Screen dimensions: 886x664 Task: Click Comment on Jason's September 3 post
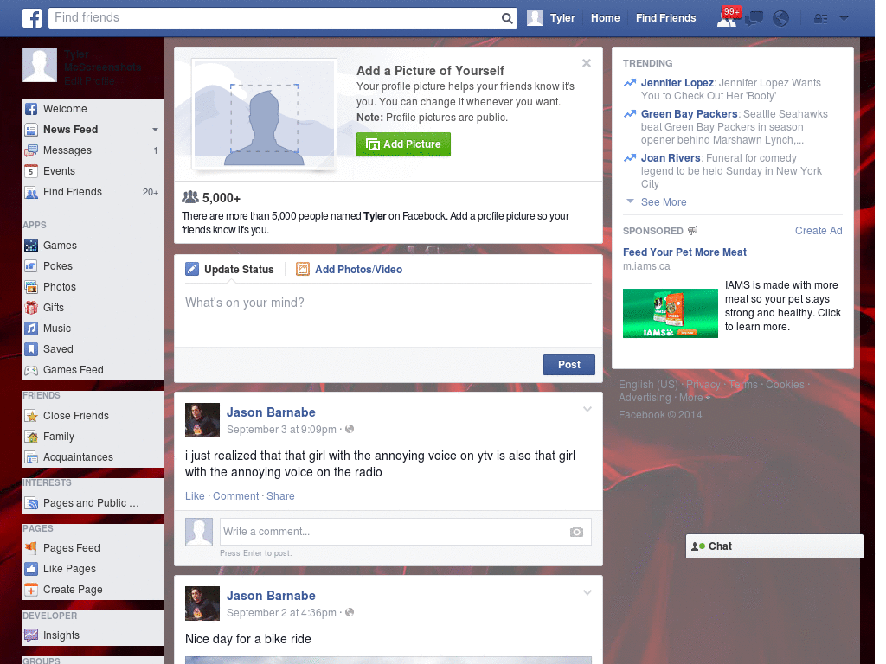pyautogui.click(x=235, y=495)
